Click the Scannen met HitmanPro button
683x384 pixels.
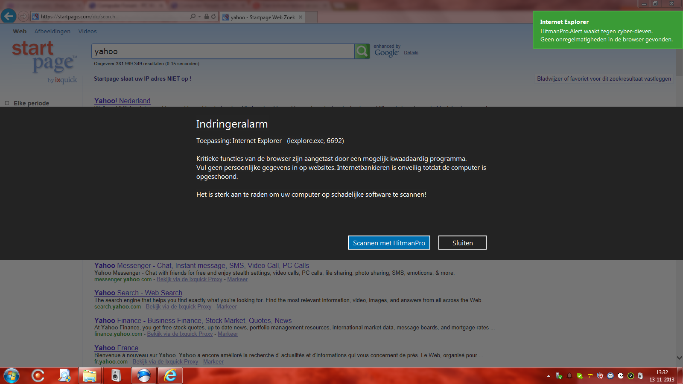389,243
